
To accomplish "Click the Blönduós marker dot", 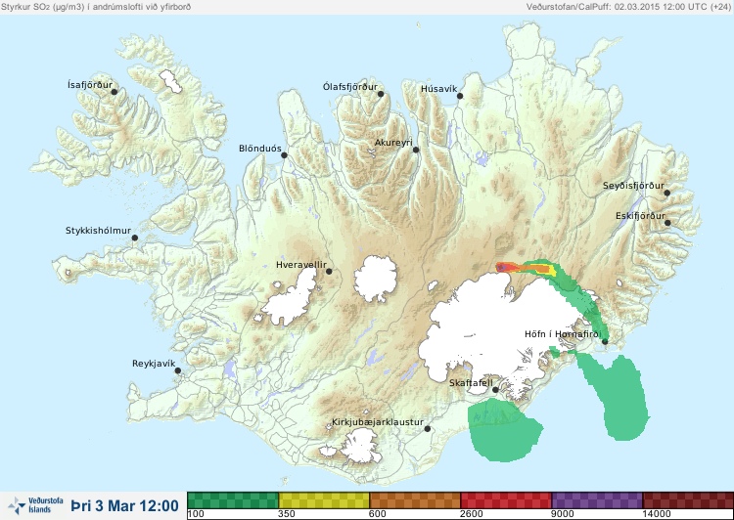I will point(284,155).
